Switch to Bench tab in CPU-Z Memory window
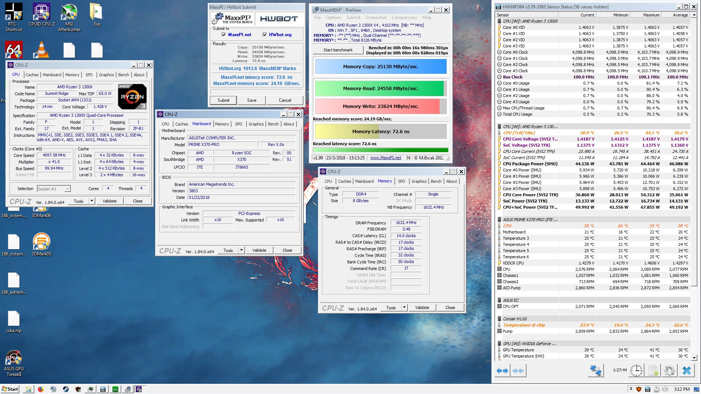The width and height of the screenshot is (701, 394). pyautogui.click(x=436, y=181)
